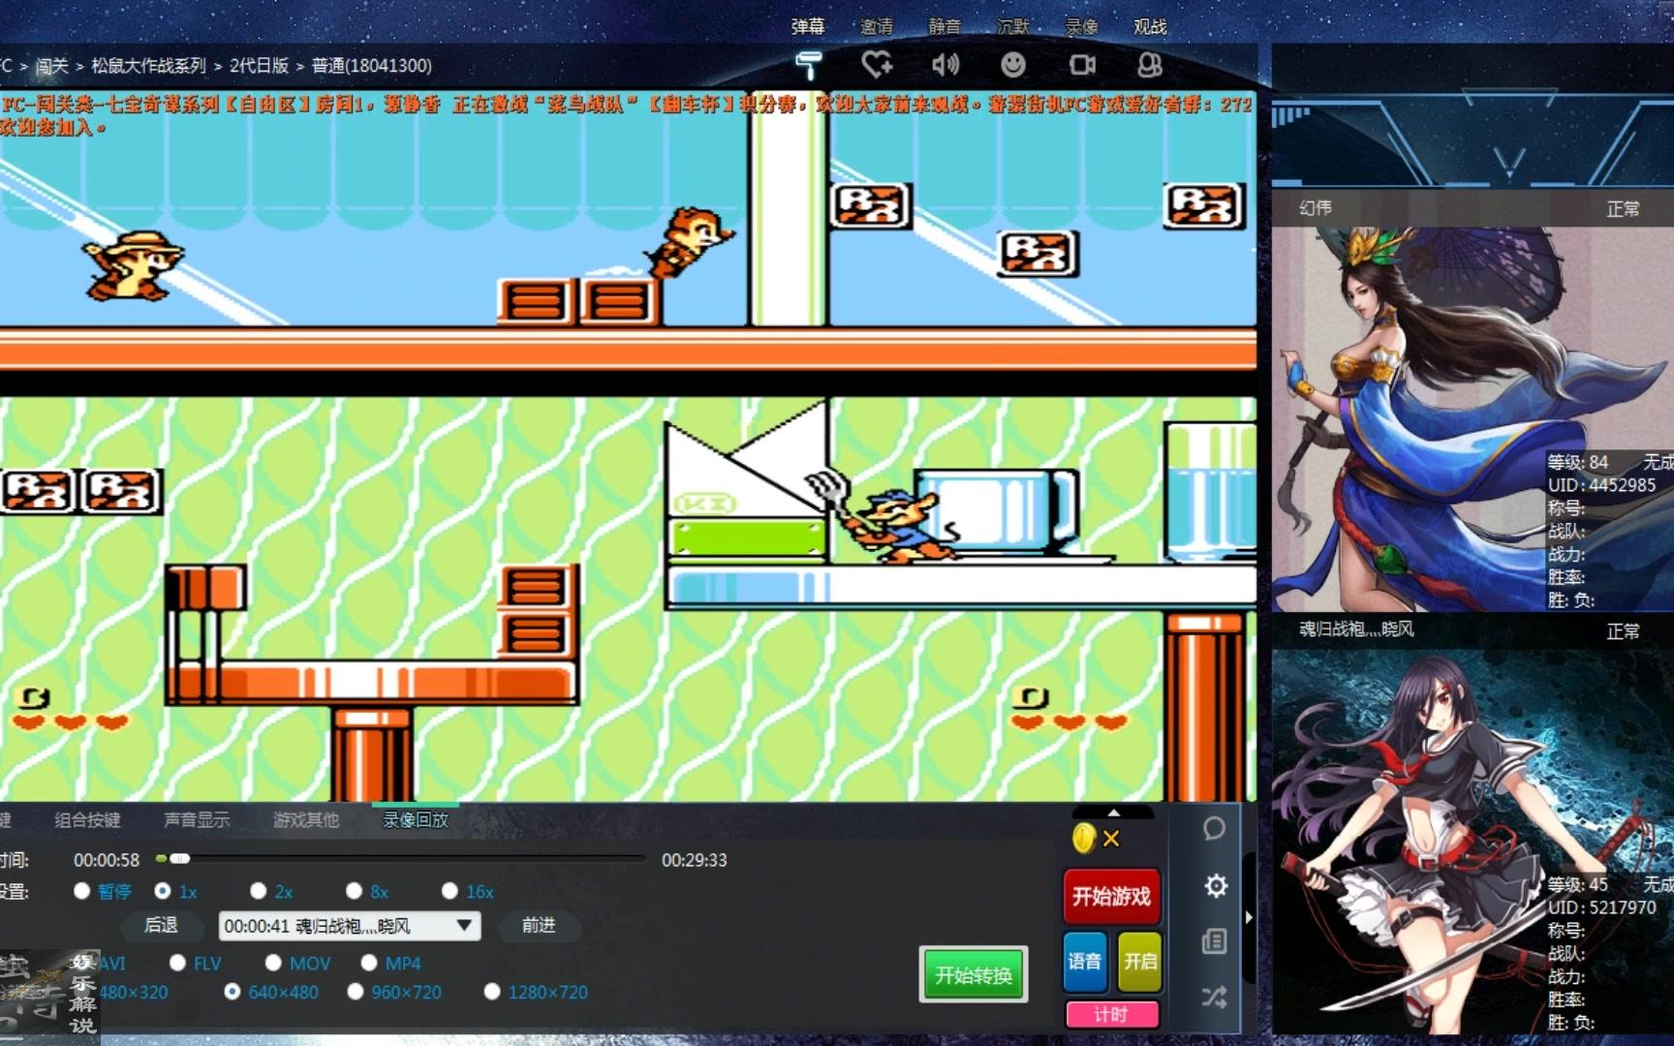Expand the small up arrow above coin
The image size is (1674, 1046).
click(x=1114, y=813)
